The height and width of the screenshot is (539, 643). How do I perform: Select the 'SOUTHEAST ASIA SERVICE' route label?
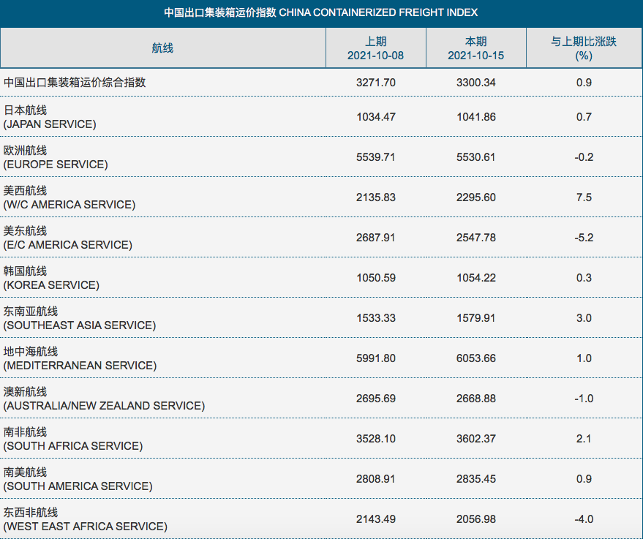[x=80, y=325]
